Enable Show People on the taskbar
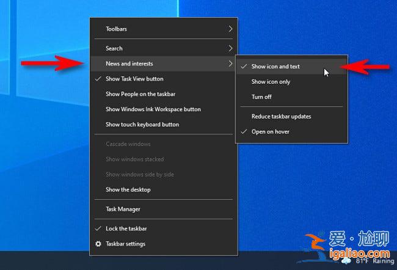 (164, 94)
